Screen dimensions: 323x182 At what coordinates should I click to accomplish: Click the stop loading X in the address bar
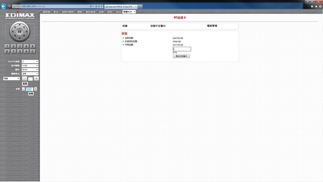click(x=102, y=6)
